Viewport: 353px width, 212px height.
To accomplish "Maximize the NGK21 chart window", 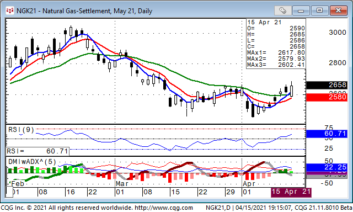I will coord(319,10).
